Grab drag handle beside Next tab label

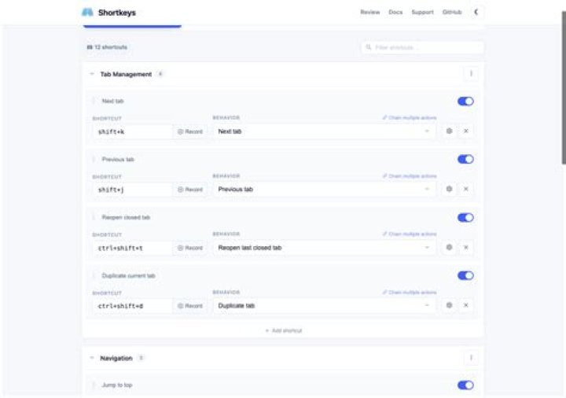tap(94, 101)
